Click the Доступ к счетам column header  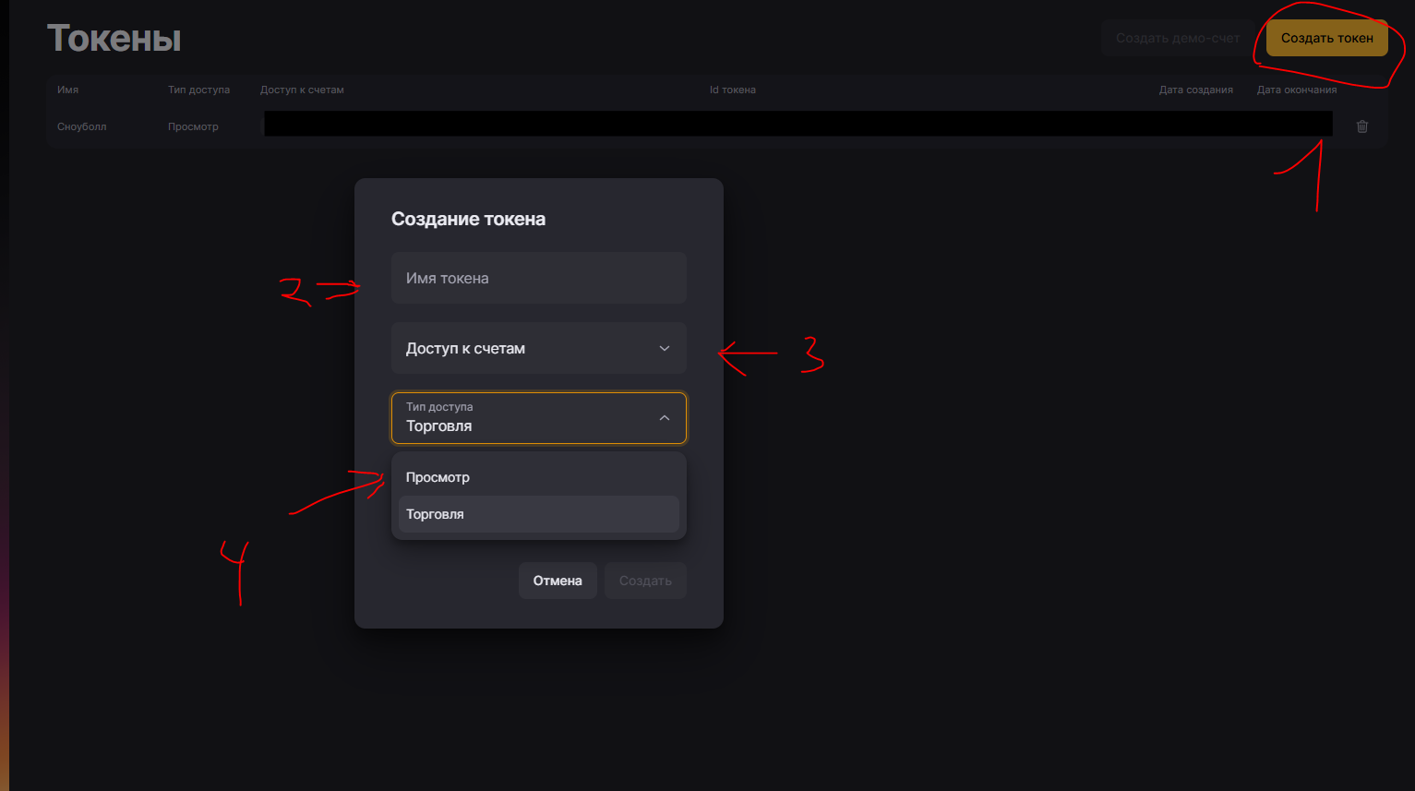click(x=302, y=90)
